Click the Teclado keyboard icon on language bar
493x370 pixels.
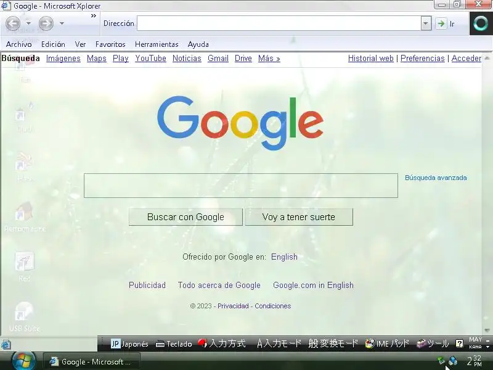point(174,344)
